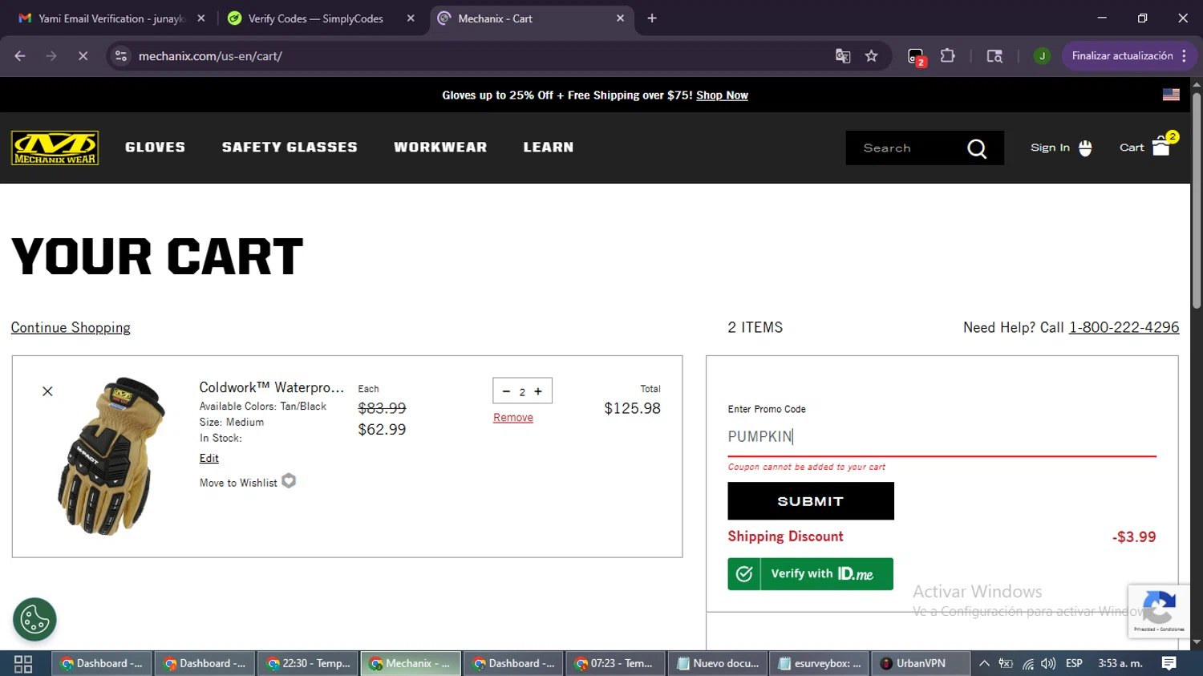Click the search magnifier icon

tap(976, 148)
